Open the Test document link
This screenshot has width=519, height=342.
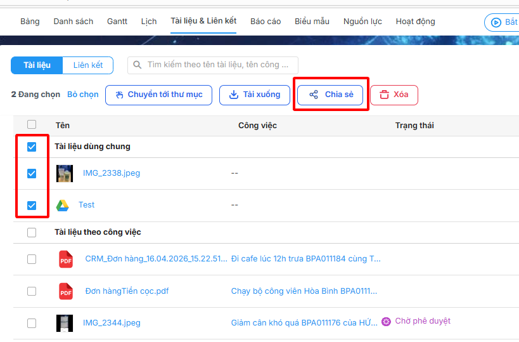click(x=86, y=205)
